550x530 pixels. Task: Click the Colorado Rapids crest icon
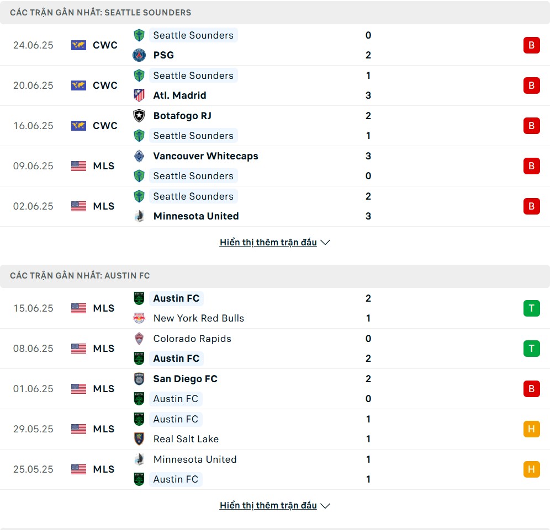point(139,339)
